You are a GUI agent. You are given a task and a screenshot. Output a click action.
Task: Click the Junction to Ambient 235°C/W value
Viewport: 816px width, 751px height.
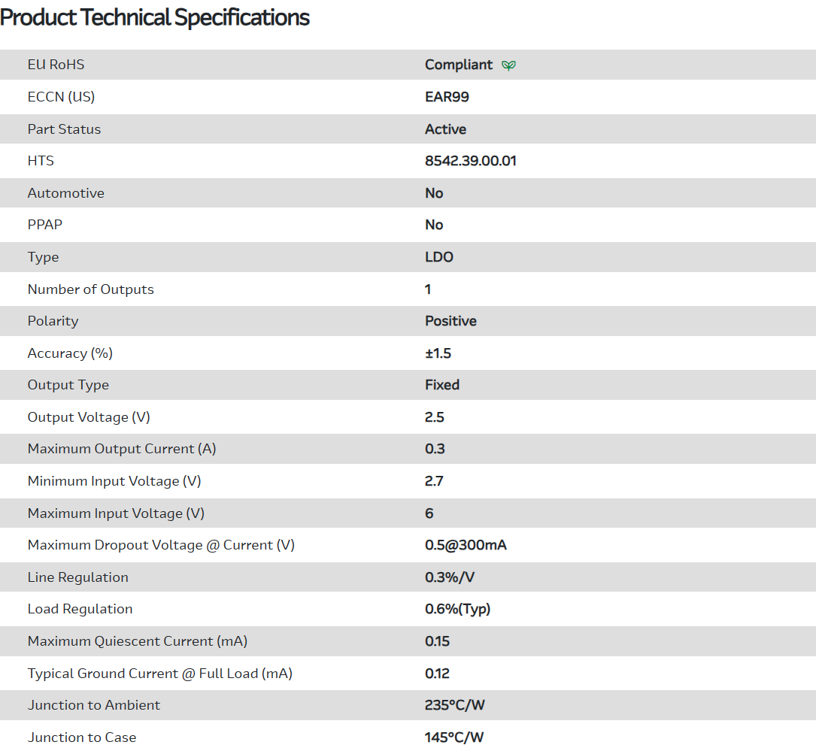(454, 705)
